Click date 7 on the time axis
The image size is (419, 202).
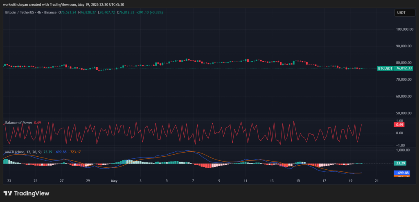(x=193, y=181)
